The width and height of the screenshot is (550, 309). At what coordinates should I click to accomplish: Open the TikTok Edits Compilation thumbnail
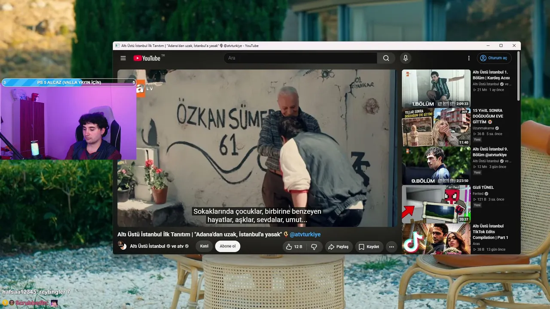click(x=436, y=239)
